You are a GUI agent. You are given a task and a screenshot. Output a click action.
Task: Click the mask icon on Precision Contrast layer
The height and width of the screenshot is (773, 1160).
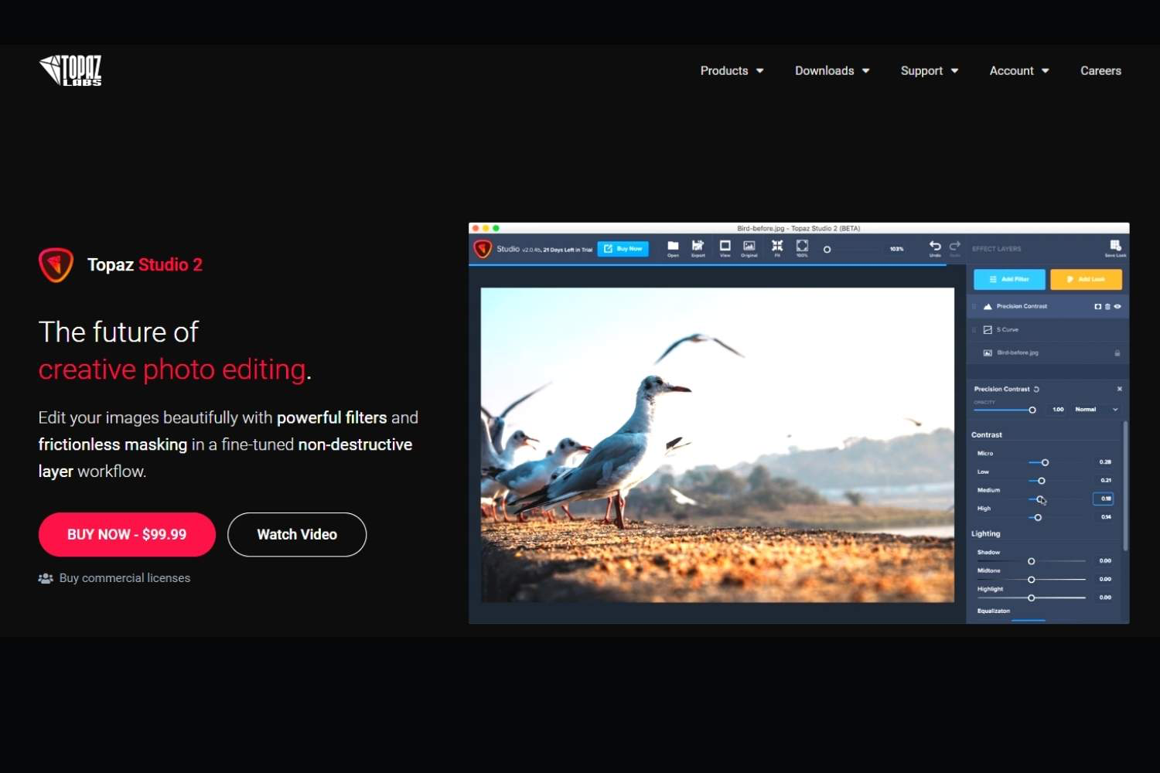(1097, 307)
